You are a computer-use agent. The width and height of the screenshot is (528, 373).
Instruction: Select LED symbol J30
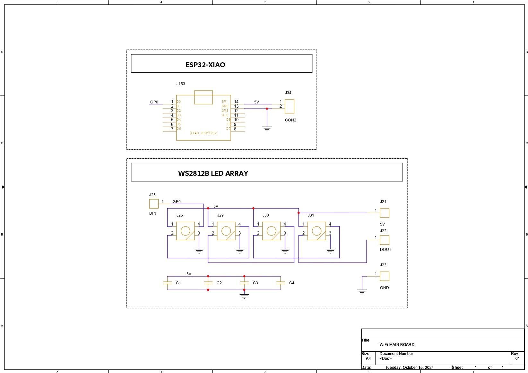[x=272, y=231]
